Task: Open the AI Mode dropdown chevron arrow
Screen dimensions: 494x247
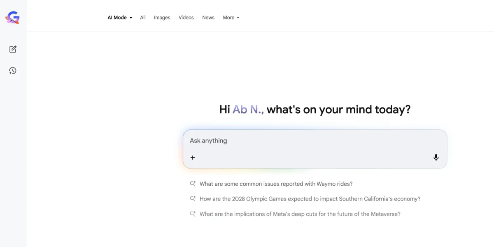Action: 131,18
